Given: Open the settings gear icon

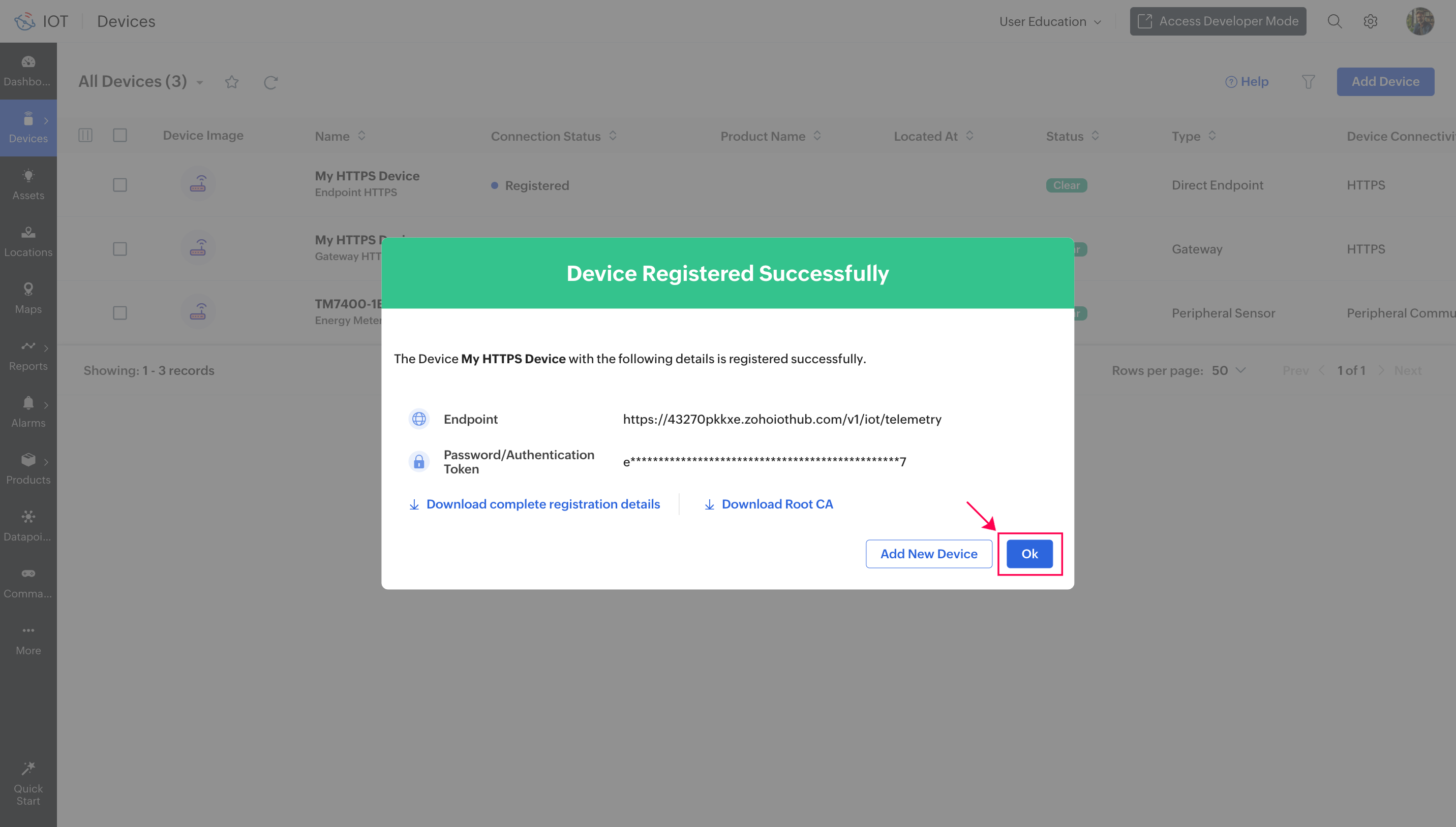Looking at the screenshot, I should pyautogui.click(x=1370, y=21).
